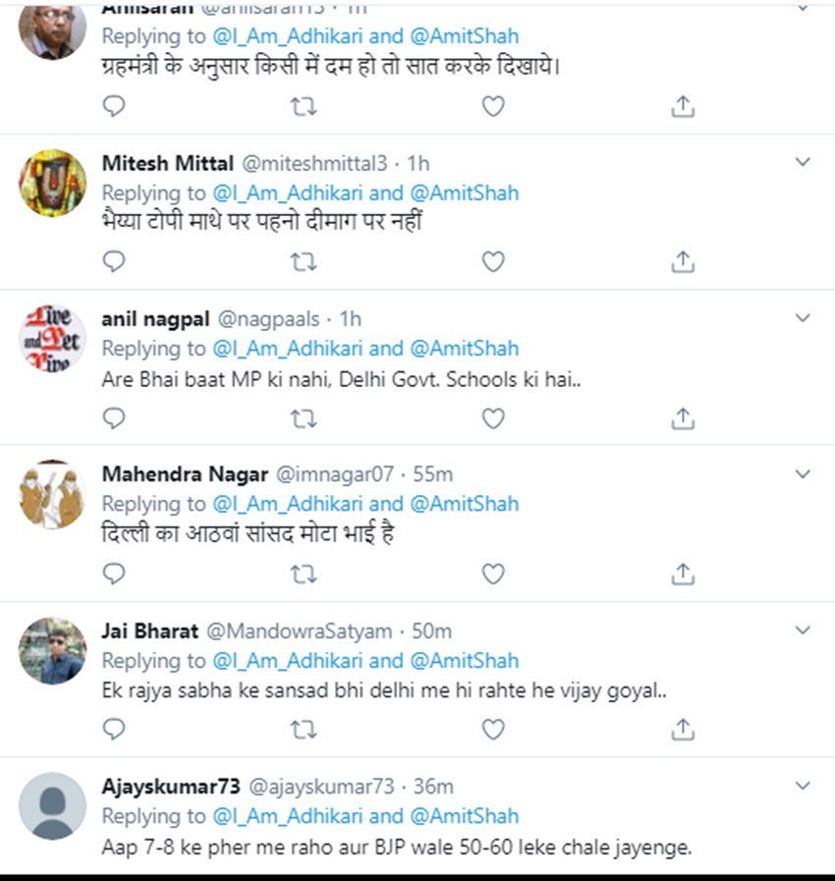Click the @imnagar07 username handle
Viewport: 835px width, 881px height.
[x=334, y=474]
